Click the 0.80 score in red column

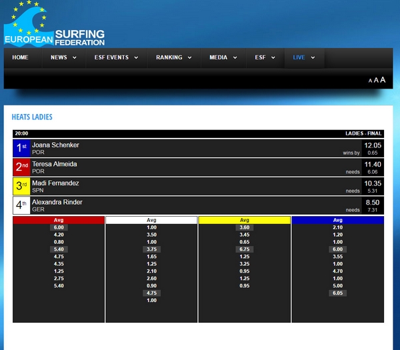pyautogui.click(x=59, y=242)
